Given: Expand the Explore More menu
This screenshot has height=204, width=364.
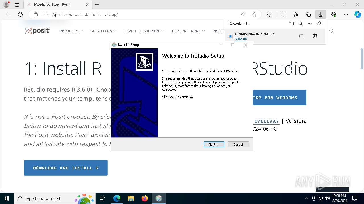Looking at the screenshot, I should tap(189, 31).
